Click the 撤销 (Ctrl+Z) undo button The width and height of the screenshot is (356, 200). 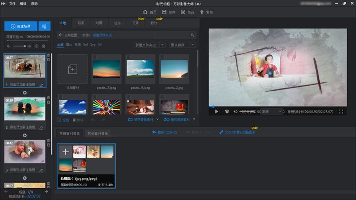pyautogui.click(x=165, y=132)
